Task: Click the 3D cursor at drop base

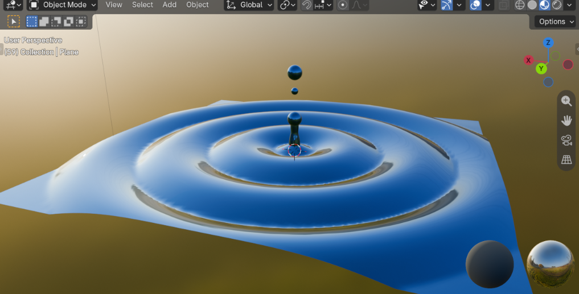Action: 294,151
